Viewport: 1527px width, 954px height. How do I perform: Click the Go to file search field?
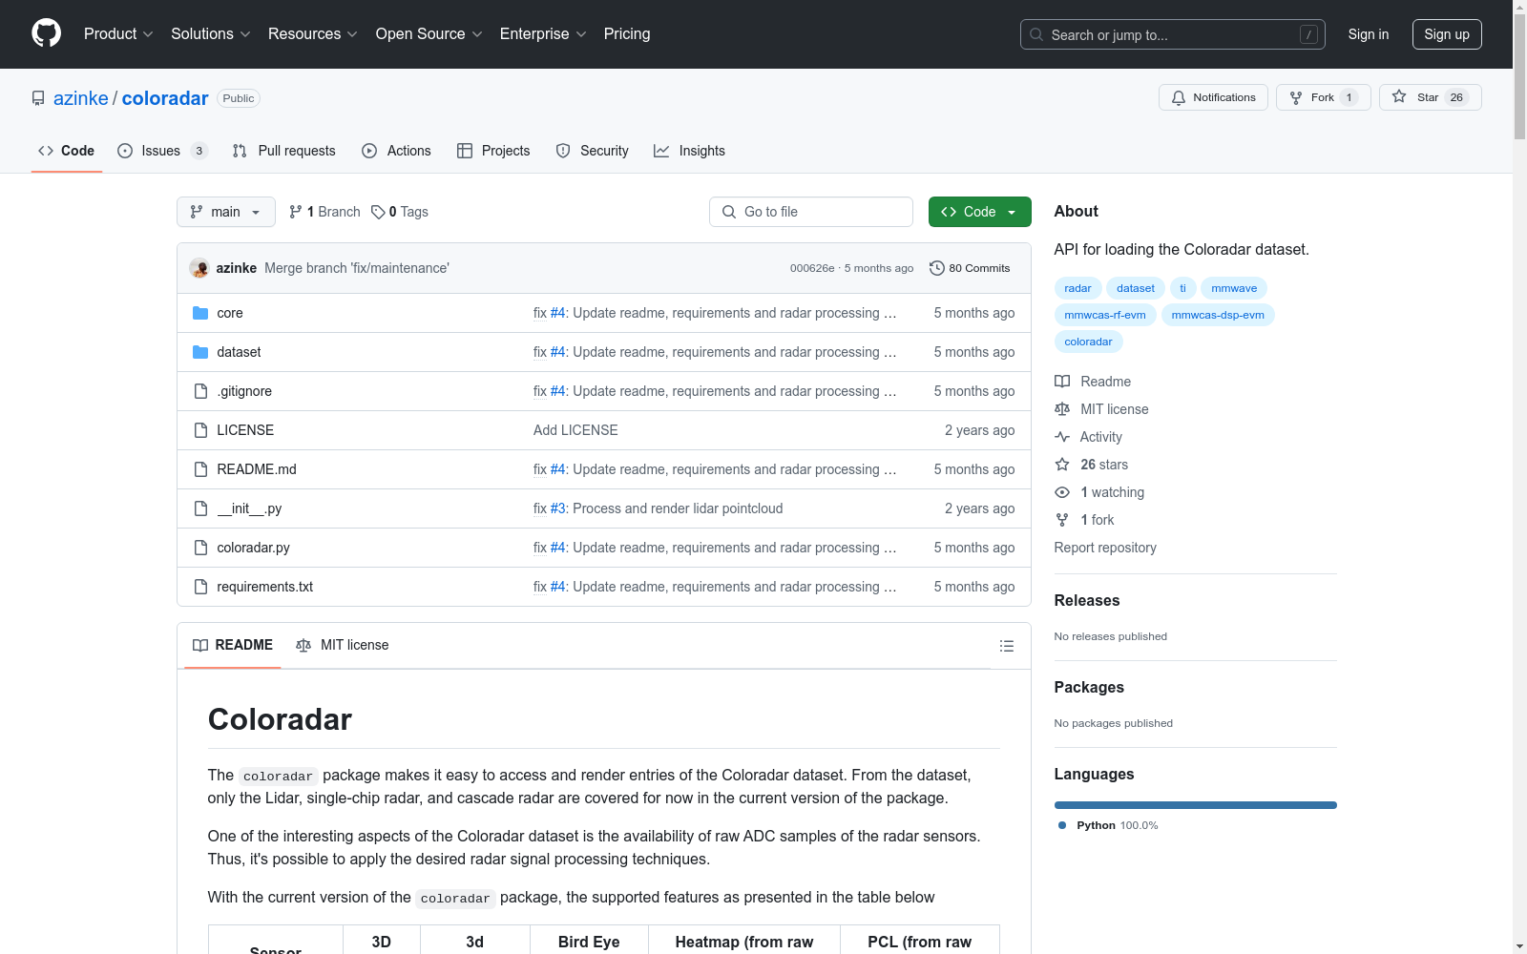(811, 212)
